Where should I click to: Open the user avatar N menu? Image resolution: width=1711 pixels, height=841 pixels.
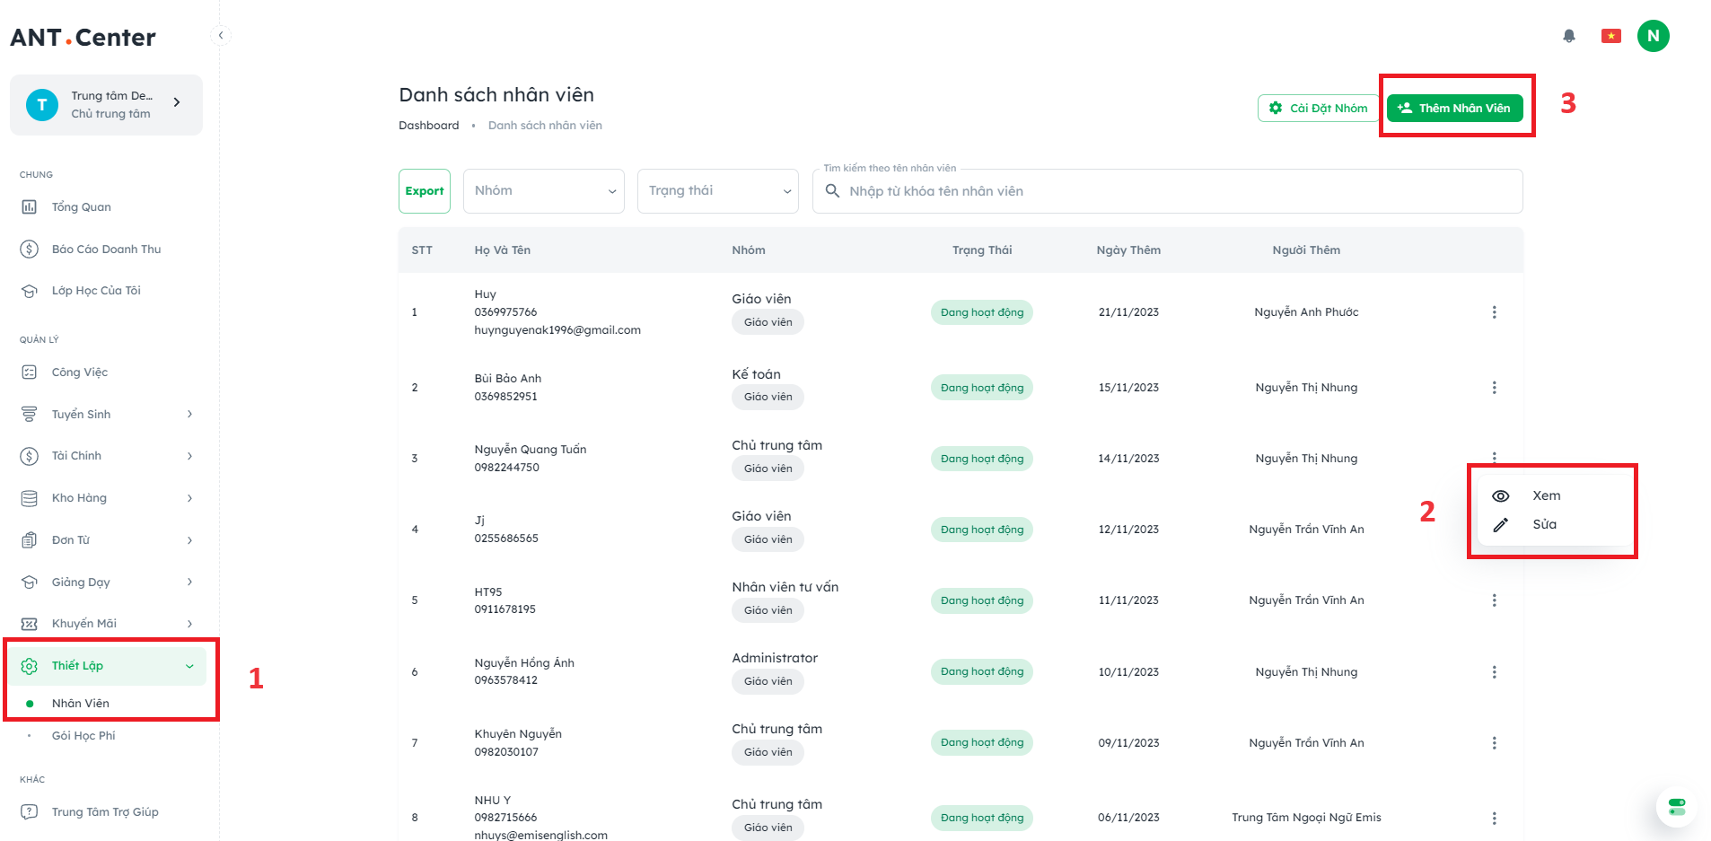click(1653, 36)
